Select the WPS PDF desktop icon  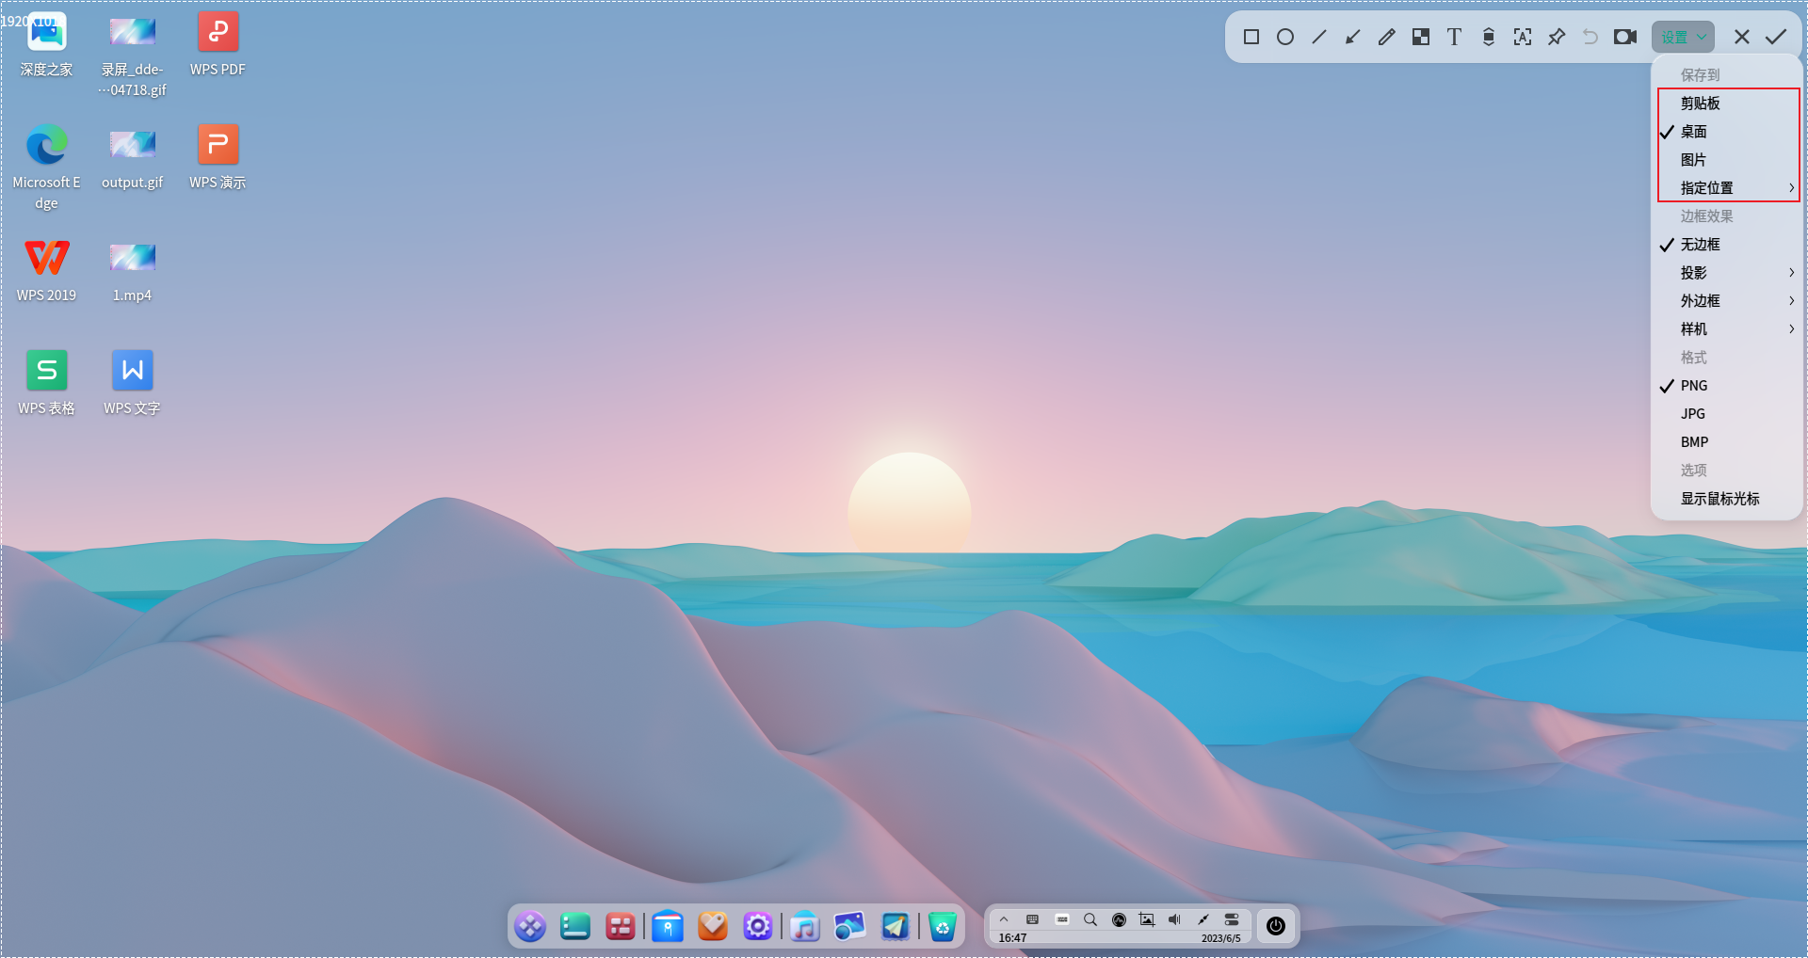click(218, 44)
